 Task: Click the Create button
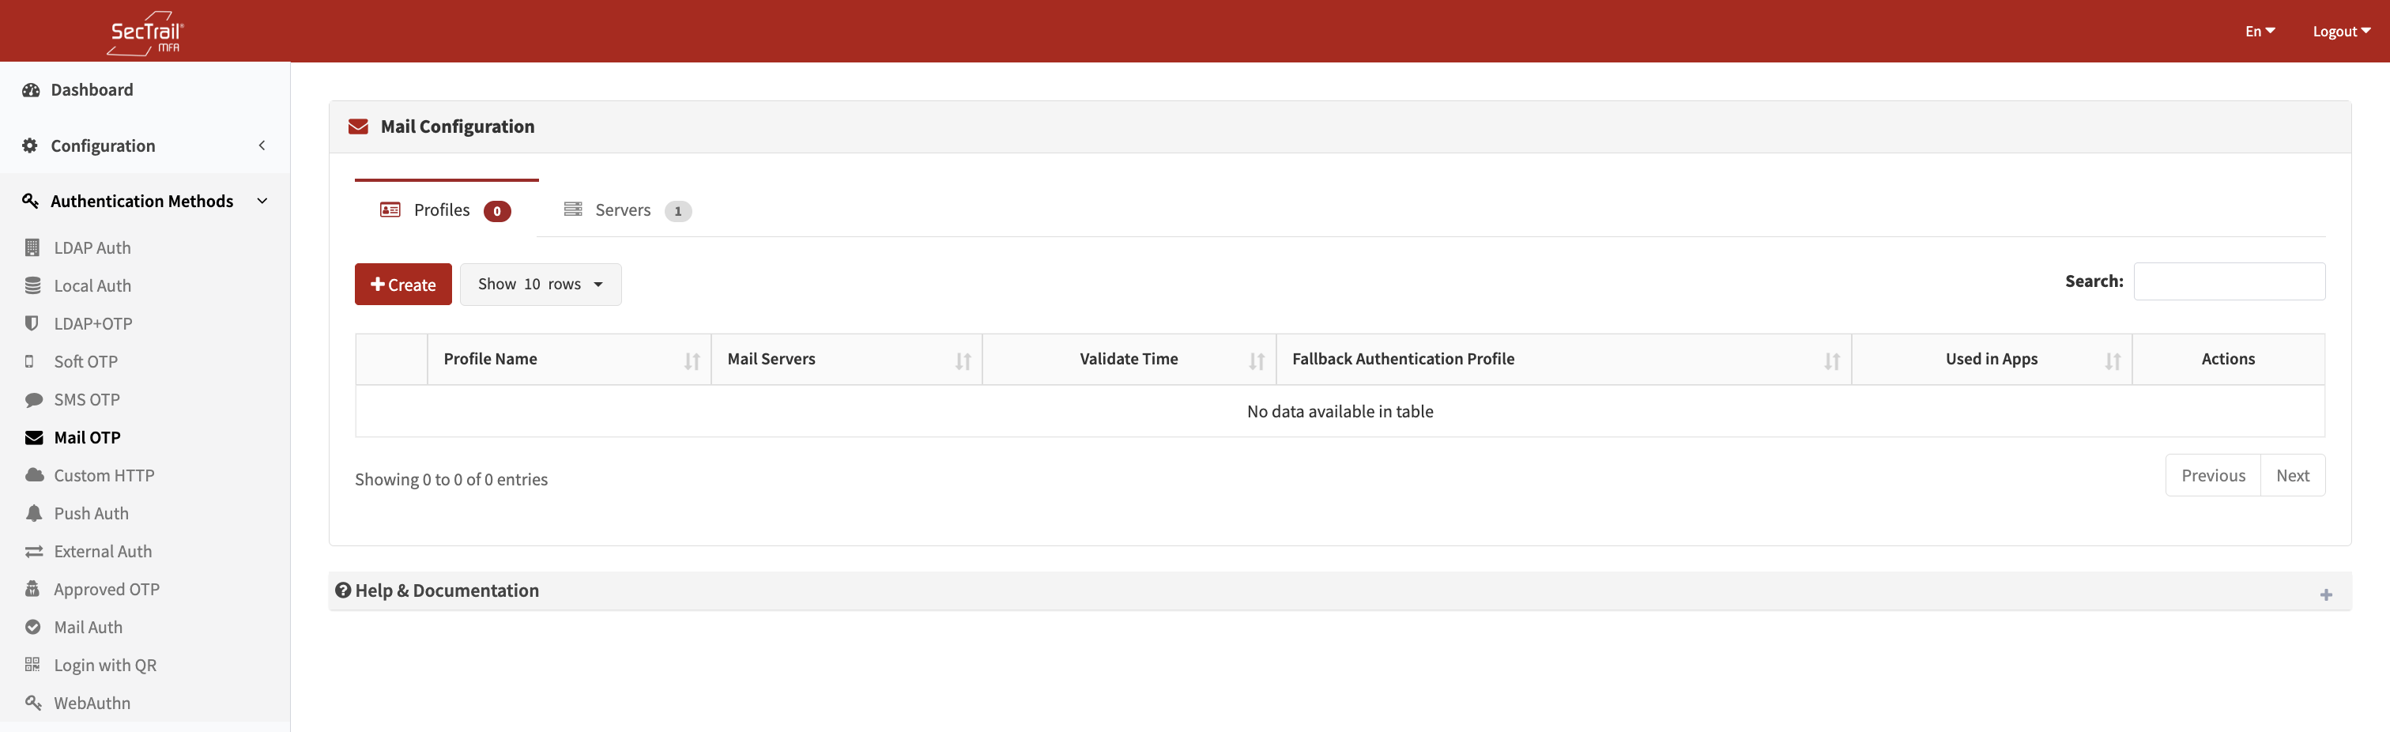402,284
